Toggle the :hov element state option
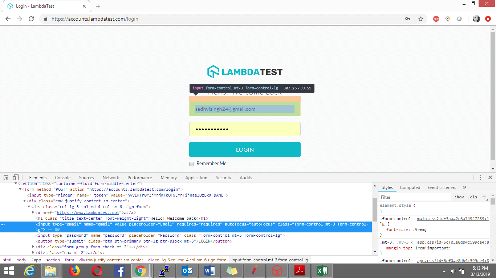This screenshot has width=496, height=278. point(459,197)
